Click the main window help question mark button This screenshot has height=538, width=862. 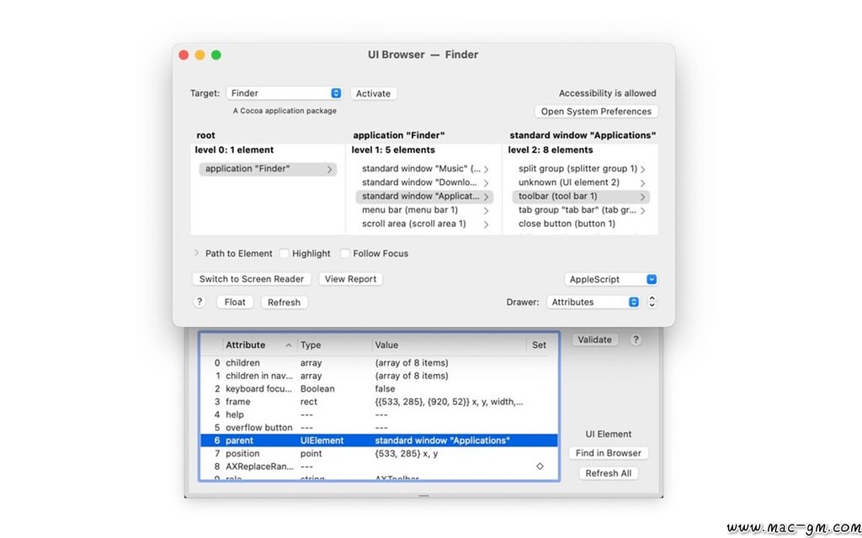click(x=200, y=302)
